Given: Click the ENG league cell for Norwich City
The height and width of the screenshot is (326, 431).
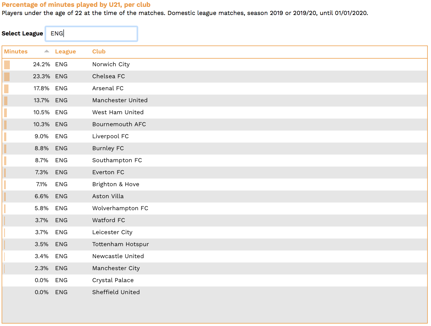Looking at the screenshot, I should coord(61,64).
